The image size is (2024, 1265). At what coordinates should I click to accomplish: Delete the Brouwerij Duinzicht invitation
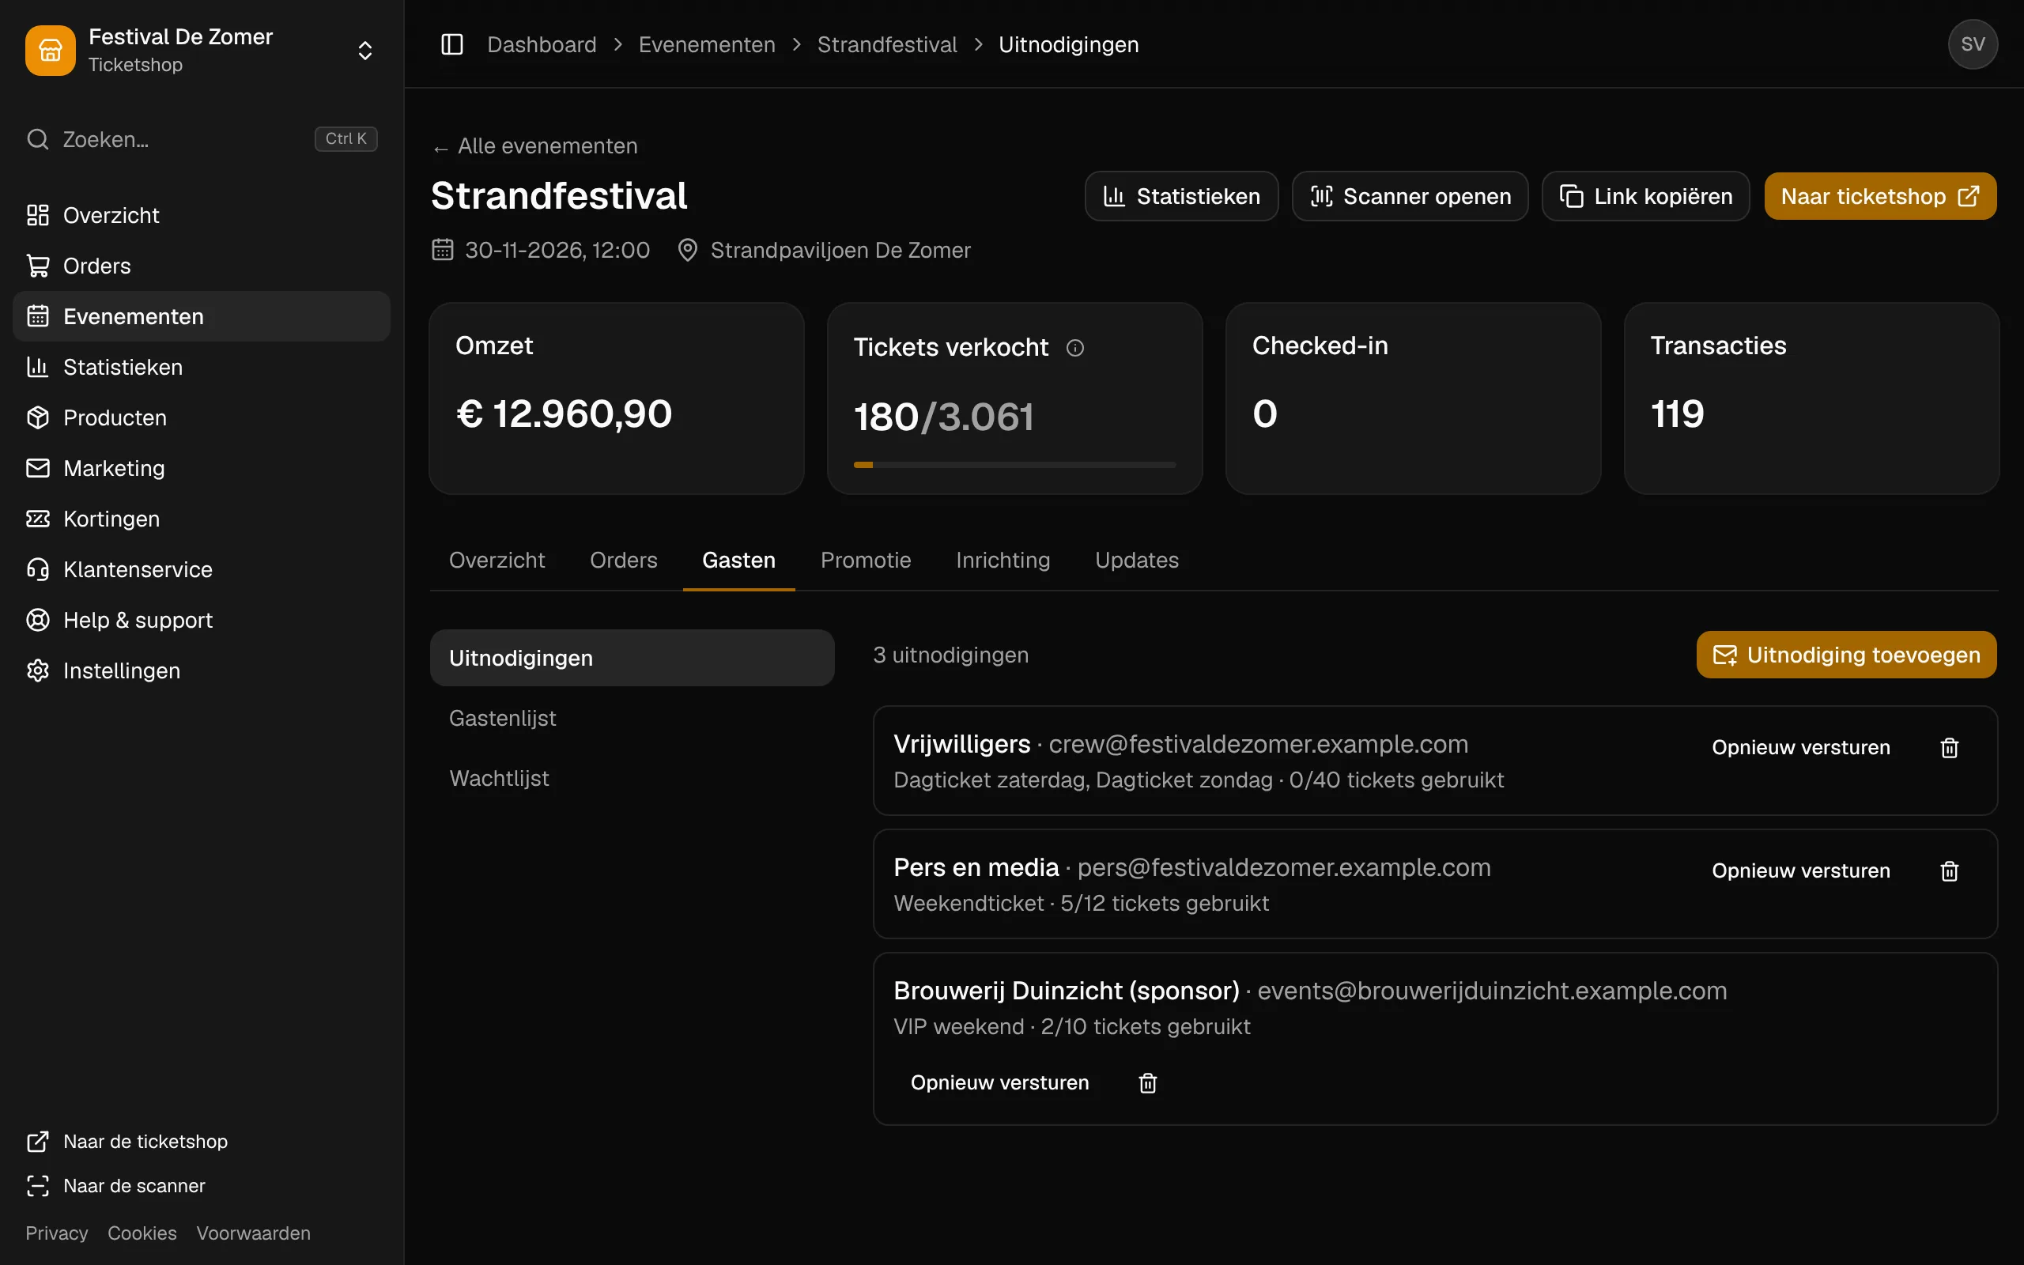pos(1147,1082)
